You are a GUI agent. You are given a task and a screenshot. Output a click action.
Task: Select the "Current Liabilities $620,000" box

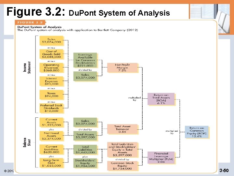tap(51, 149)
